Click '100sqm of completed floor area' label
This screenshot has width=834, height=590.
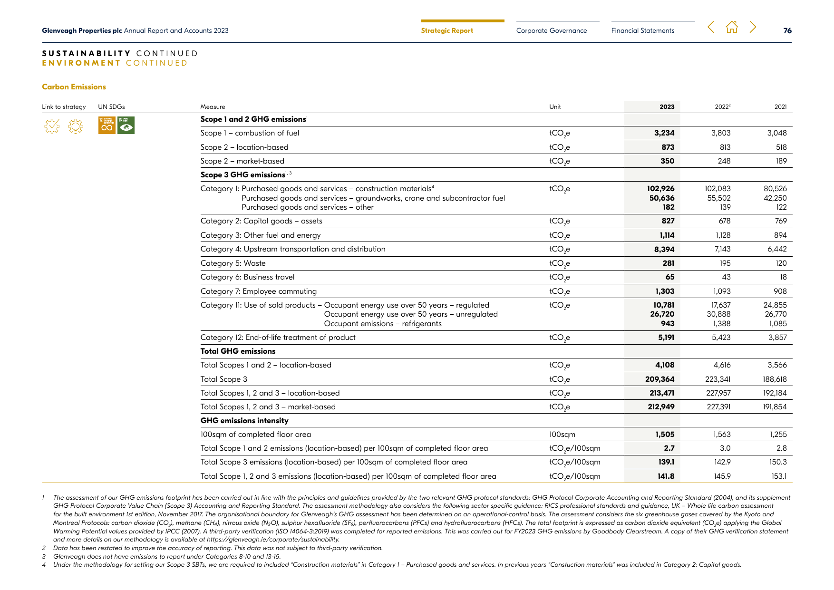point(256,435)
